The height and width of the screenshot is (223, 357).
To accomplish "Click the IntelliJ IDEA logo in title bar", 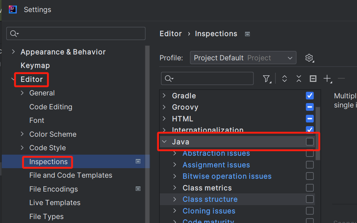I will pos(13,10).
